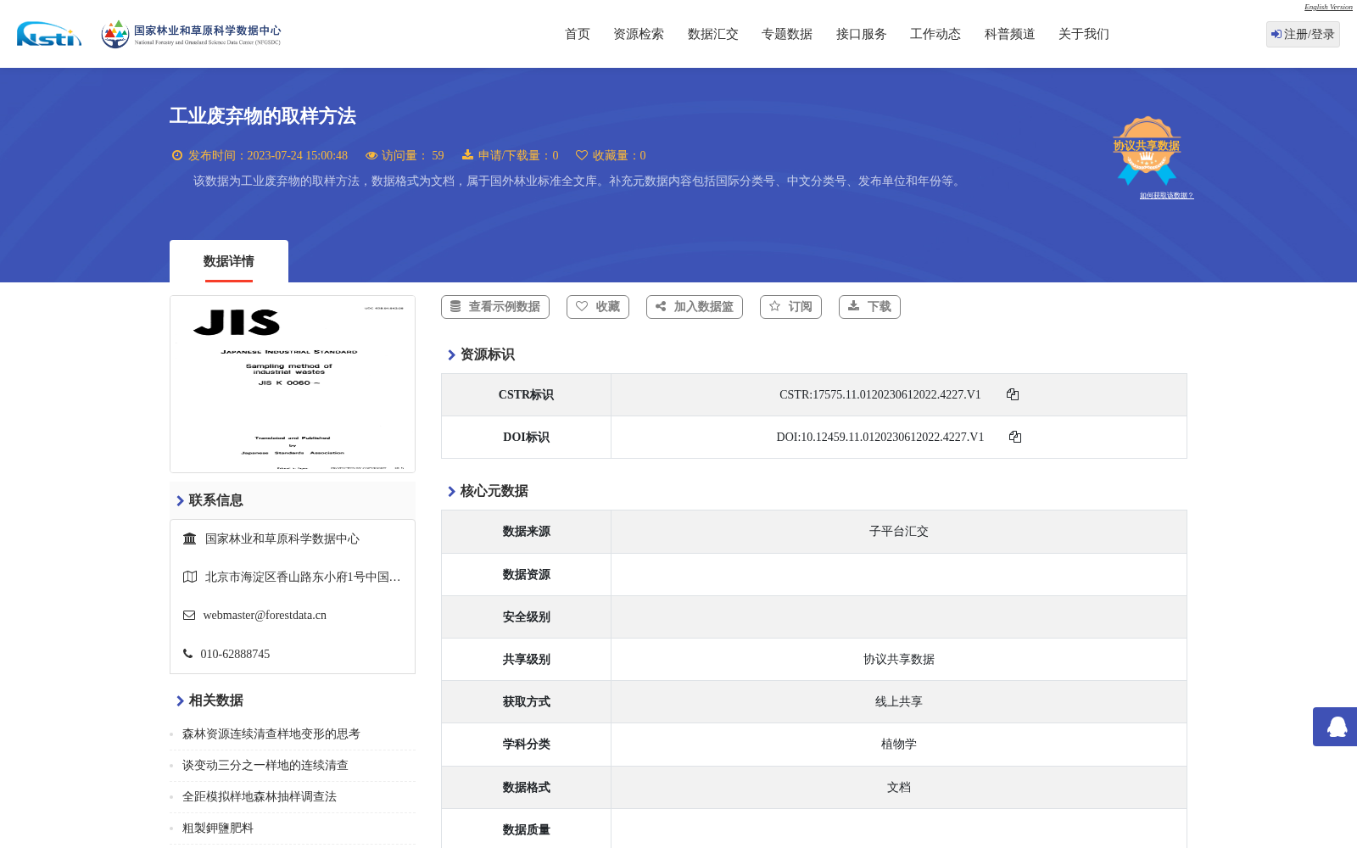This screenshot has width=1357, height=848.
Task: Open 接口服务 menu
Action: click(x=862, y=34)
